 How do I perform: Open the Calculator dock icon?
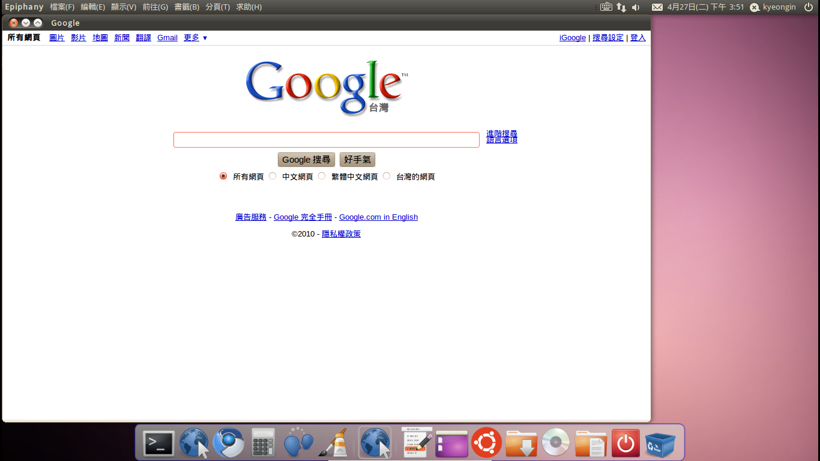(x=263, y=444)
